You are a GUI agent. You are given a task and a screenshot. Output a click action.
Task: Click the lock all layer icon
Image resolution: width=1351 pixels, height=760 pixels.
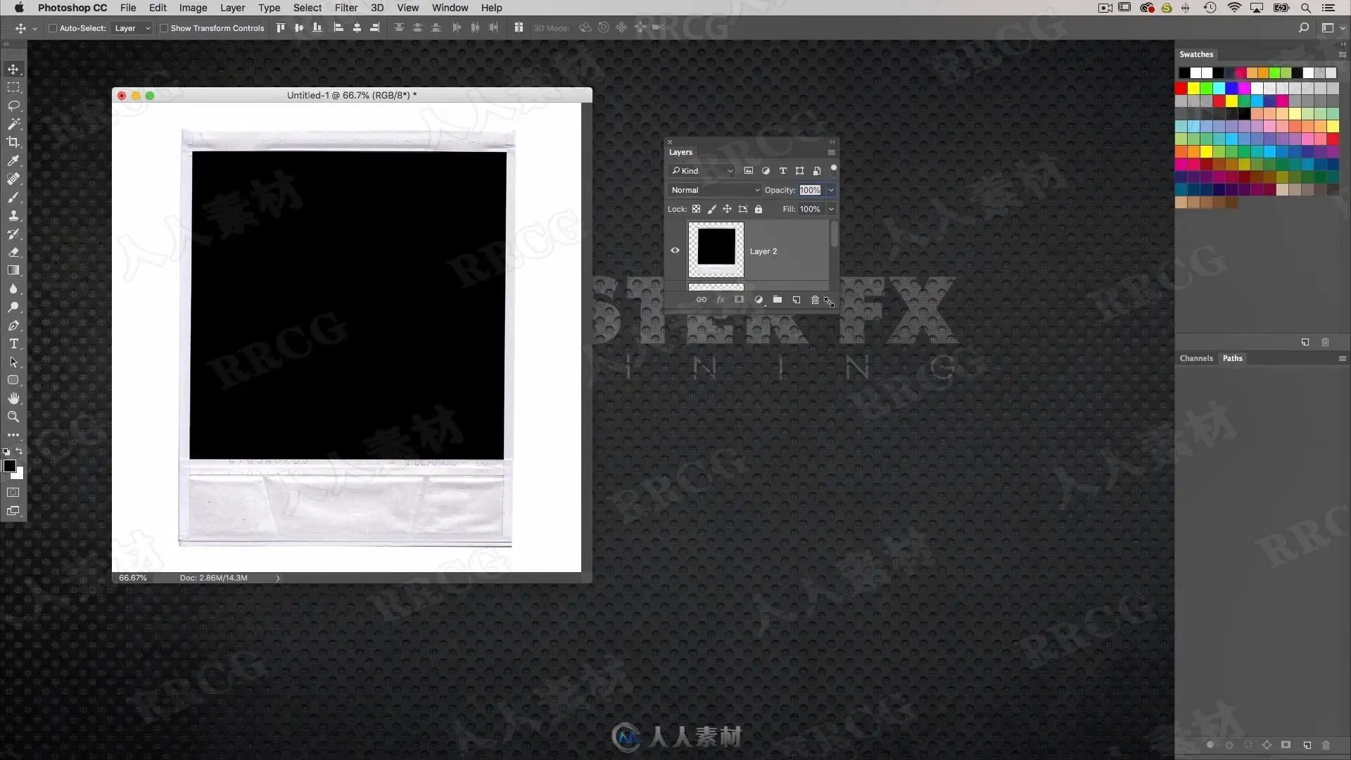click(x=759, y=209)
